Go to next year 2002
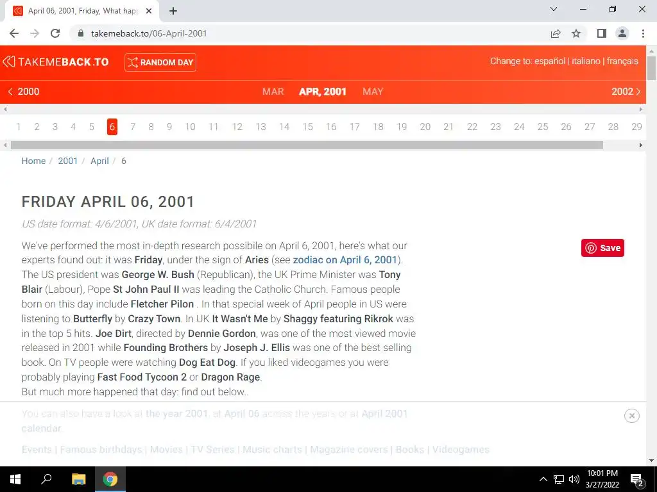Image resolution: width=657 pixels, height=492 pixels. [x=626, y=92]
